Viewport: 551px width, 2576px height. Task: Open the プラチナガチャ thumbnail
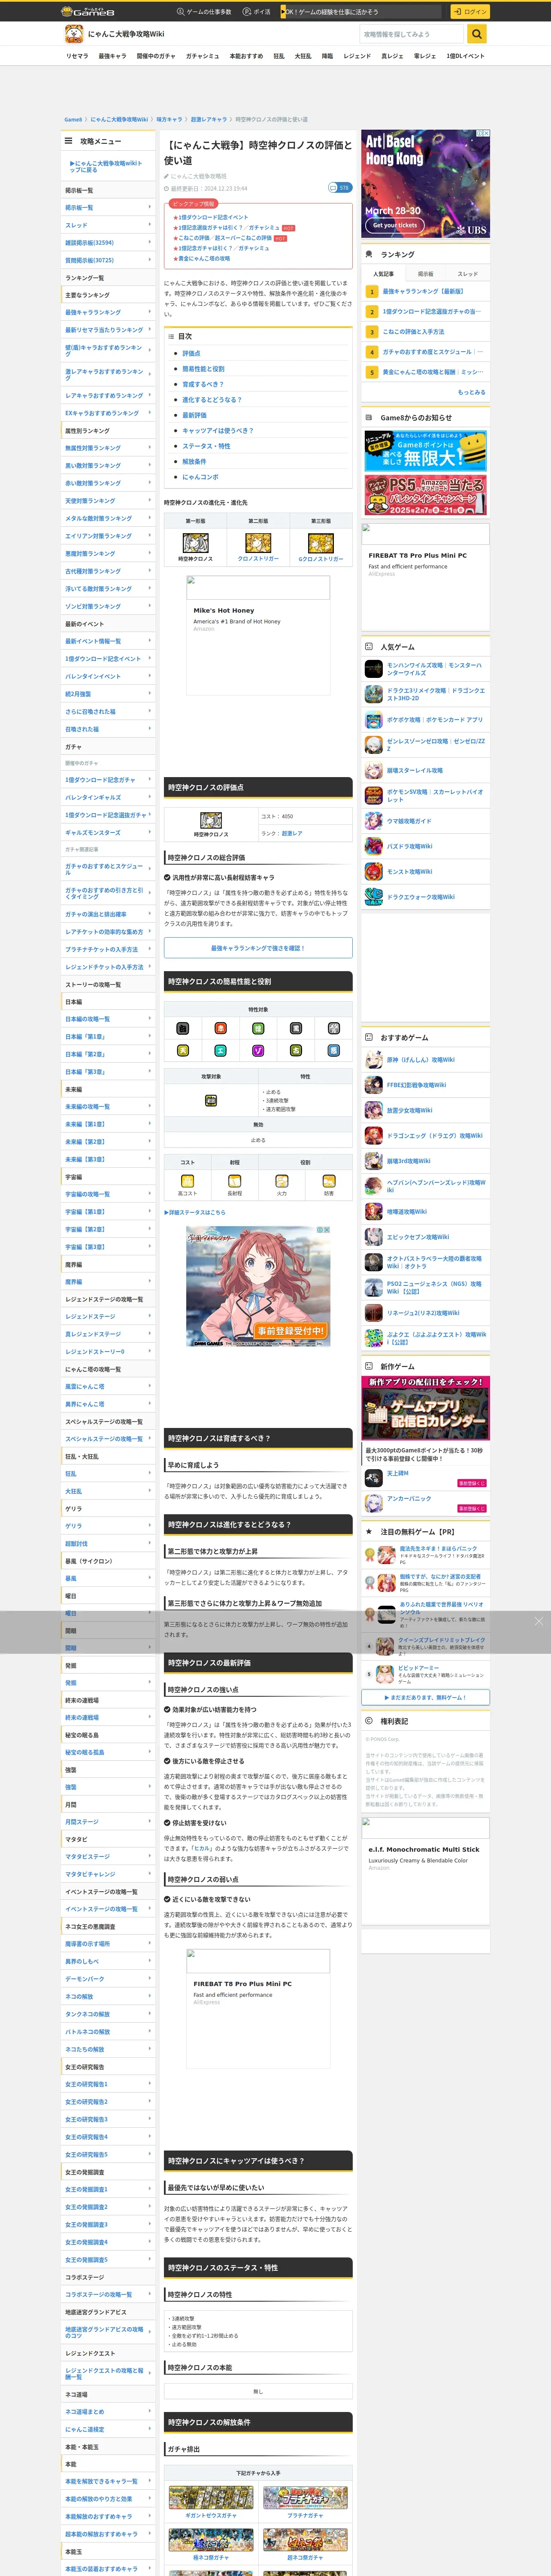coord(305,2497)
